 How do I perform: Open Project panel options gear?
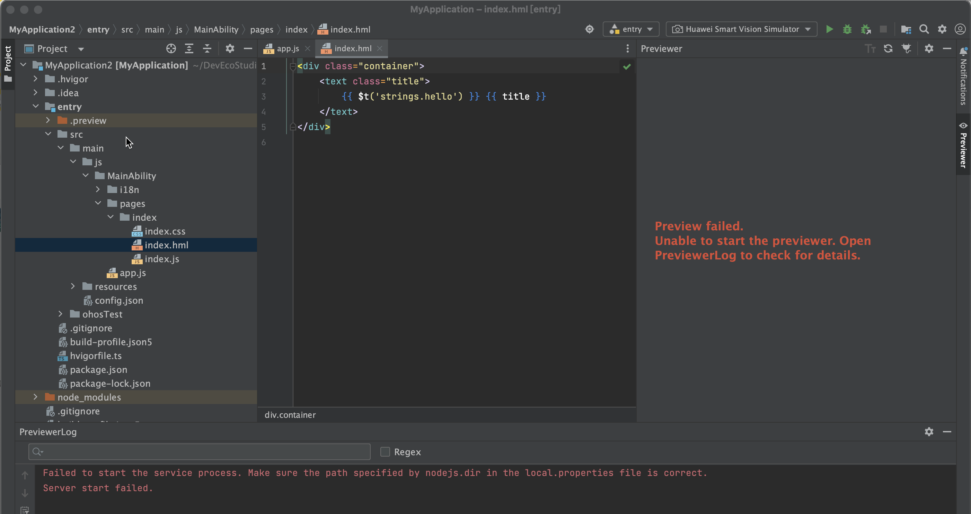[230, 48]
